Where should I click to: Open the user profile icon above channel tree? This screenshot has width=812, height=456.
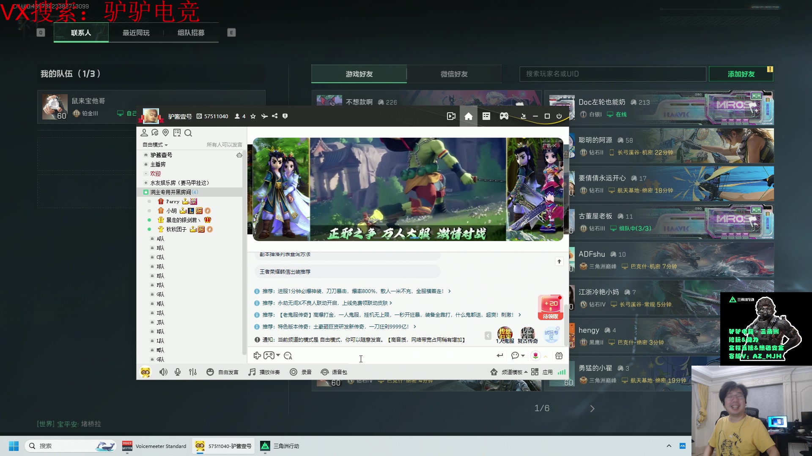[x=144, y=133]
